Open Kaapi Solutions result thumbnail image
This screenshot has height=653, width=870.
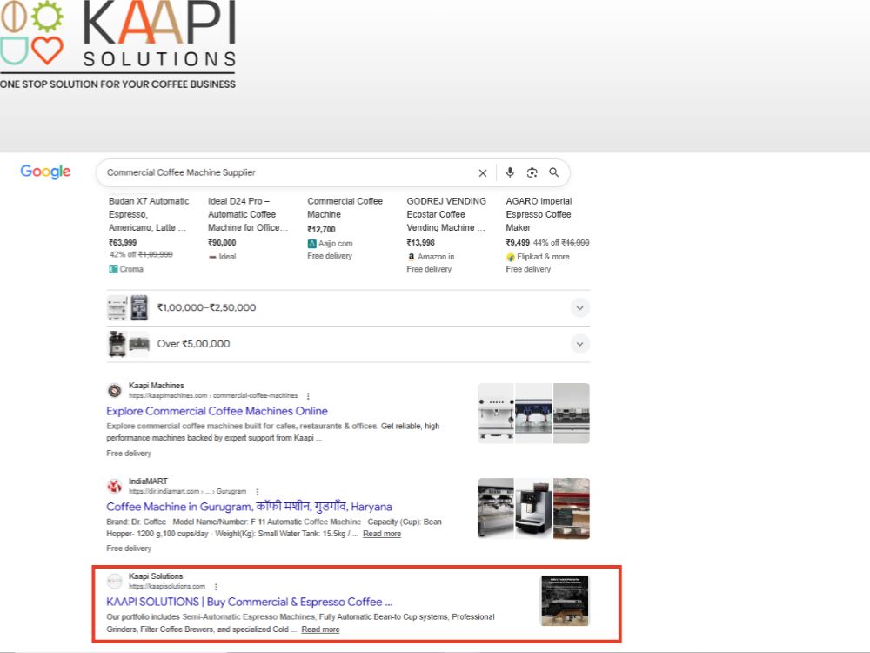point(565,601)
